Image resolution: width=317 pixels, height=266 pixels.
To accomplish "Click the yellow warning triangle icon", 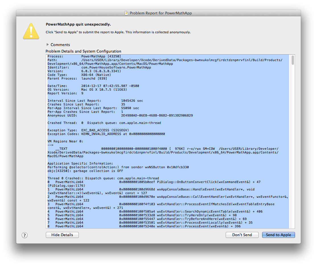I will point(31,31).
